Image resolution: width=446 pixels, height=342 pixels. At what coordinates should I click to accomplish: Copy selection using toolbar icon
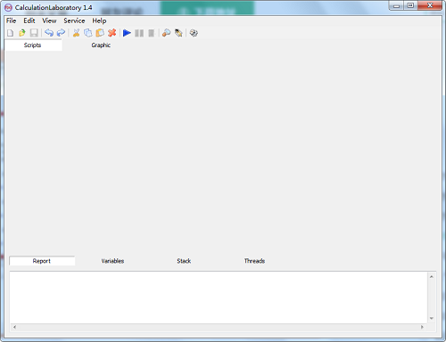point(88,33)
